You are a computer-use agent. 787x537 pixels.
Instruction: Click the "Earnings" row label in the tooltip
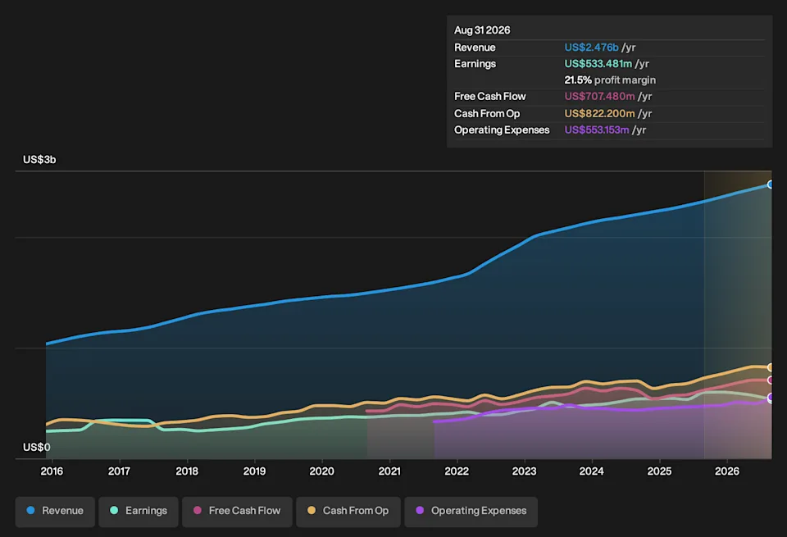point(475,64)
